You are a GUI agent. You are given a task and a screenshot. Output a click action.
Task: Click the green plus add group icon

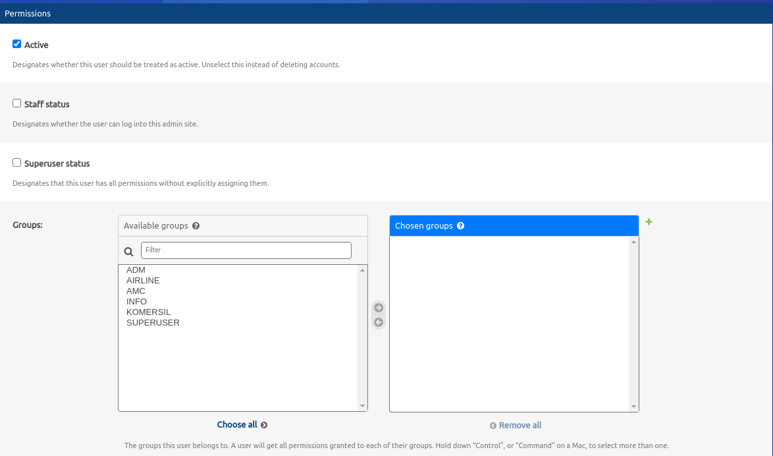[x=649, y=222]
